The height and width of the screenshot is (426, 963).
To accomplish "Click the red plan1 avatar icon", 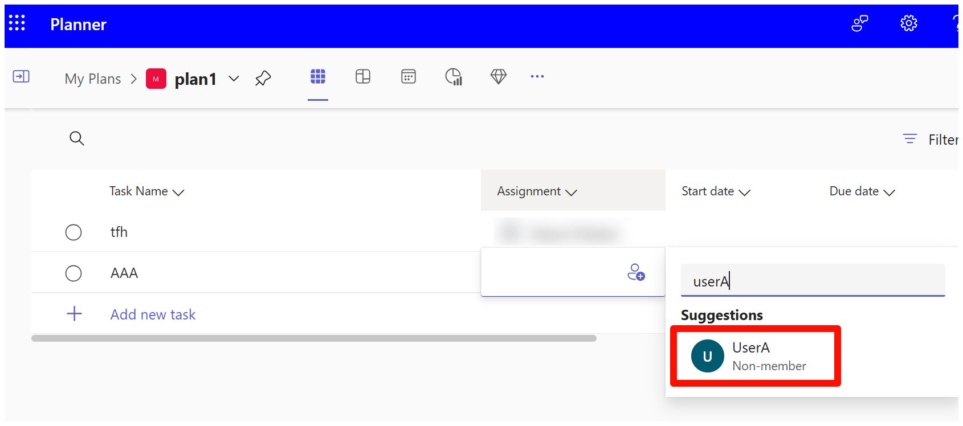I will [x=156, y=79].
